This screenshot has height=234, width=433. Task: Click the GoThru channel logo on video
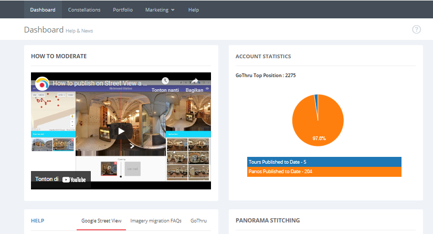tap(42, 84)
